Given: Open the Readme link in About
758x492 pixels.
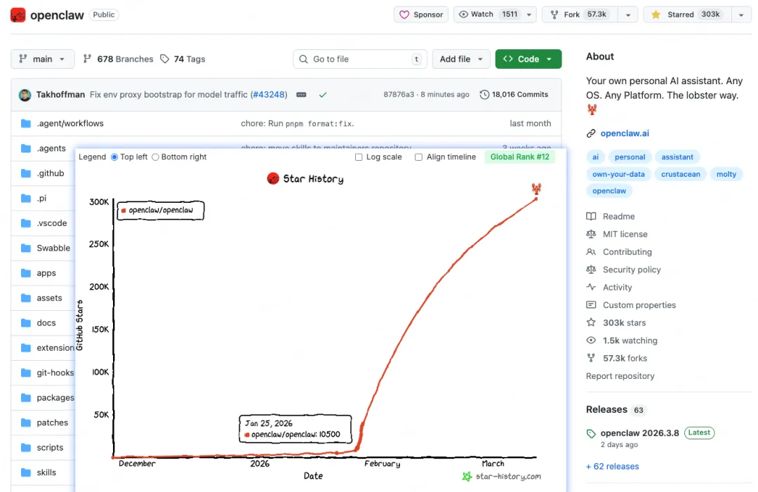Looking at the screenshot, I should tap(618, 217).
